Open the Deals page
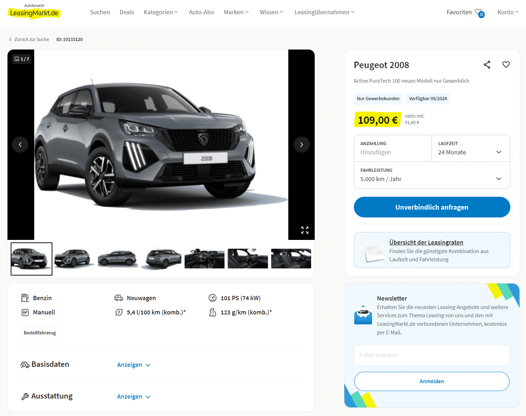This screenshot has height=416, width=526. [x=127, y=12]
